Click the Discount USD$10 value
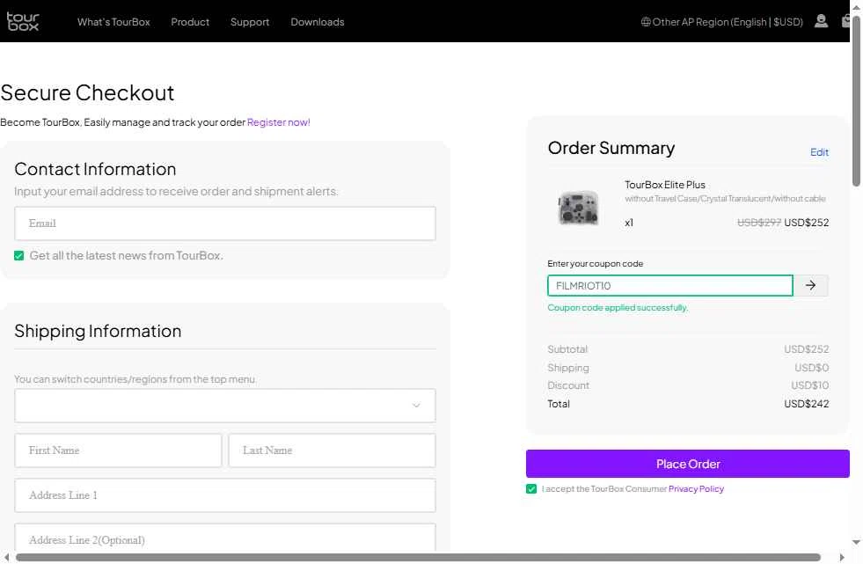Screen dimensions: 863x564 (x=809, y=385)
